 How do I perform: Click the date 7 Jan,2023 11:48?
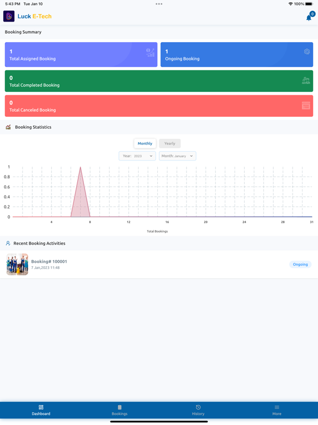tap(45, 268)
